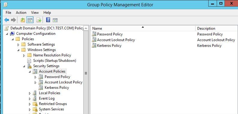Select Password Policy name in list pane
This screenshot has width=238, height=114.
(110, 34)
